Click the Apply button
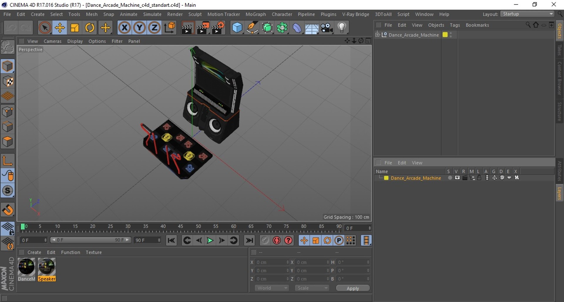 pyautogui.click(x=352, y=288)
